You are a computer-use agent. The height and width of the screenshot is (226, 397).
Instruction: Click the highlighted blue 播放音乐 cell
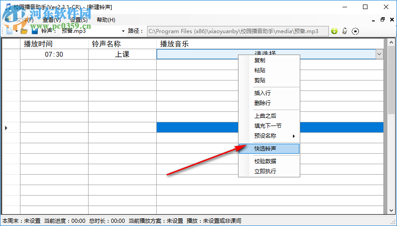[x=270, y=127]
